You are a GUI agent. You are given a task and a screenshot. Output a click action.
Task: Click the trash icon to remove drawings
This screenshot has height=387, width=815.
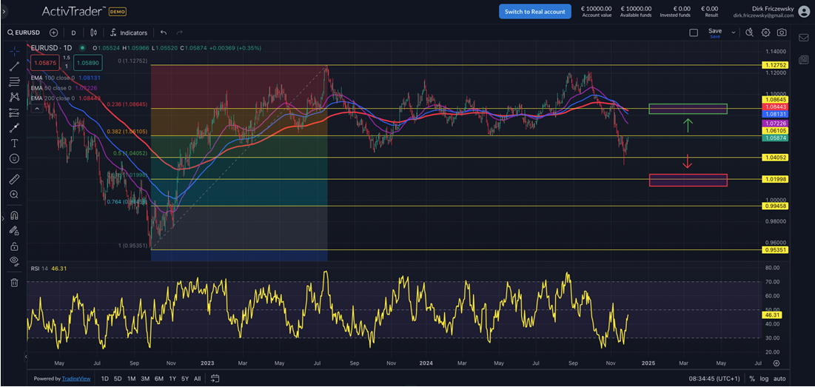pyautogui.click(x=14, y=282)
